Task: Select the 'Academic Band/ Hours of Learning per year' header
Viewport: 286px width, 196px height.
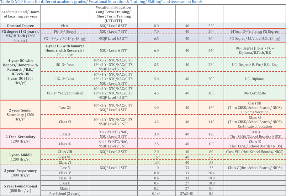Action: tap(20, 14)
